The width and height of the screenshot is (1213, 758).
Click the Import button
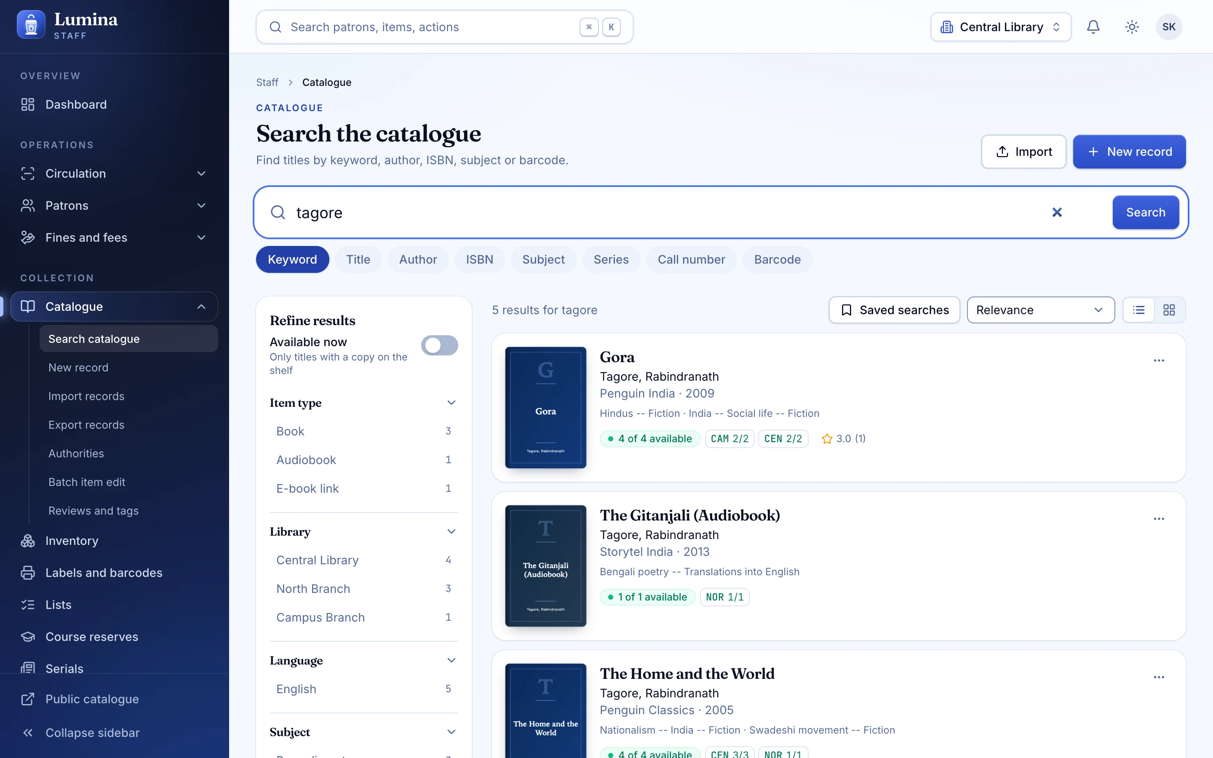click(x=1023, y=152)
